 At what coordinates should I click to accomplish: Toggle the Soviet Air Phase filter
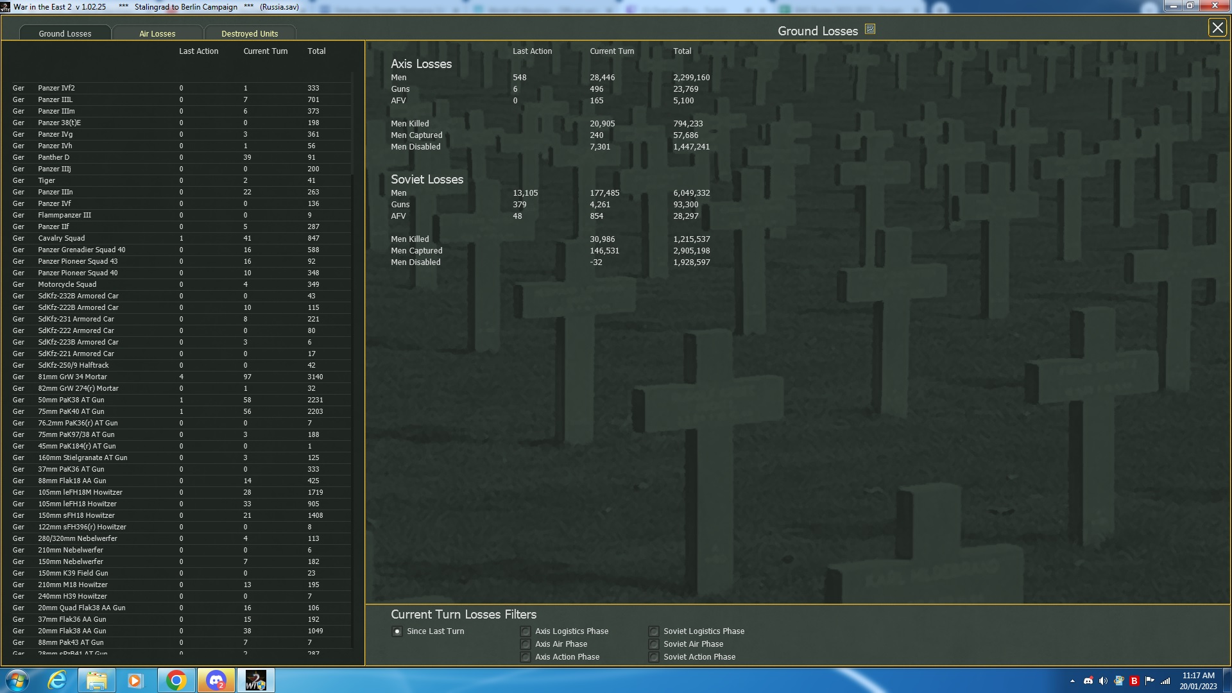[x=654, y=644]
